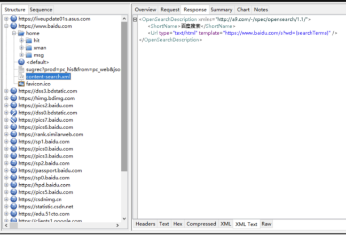This screenshot has width=346, height=236.
Task: Click the globe icon for rank.similarweb.com
Action: tap(14, 135)
